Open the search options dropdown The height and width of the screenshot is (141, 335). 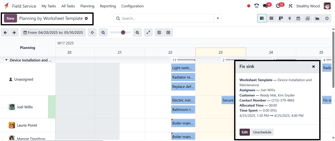click(218, 18)
